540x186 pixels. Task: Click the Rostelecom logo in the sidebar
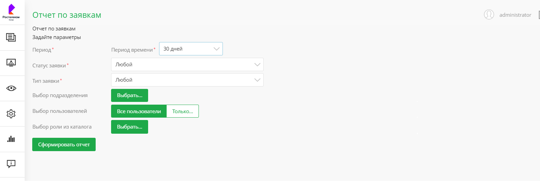[x=11, y=12]
